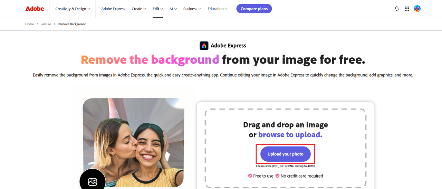
Task: Open the Adobe Express nav link
Action: point(113,9)
